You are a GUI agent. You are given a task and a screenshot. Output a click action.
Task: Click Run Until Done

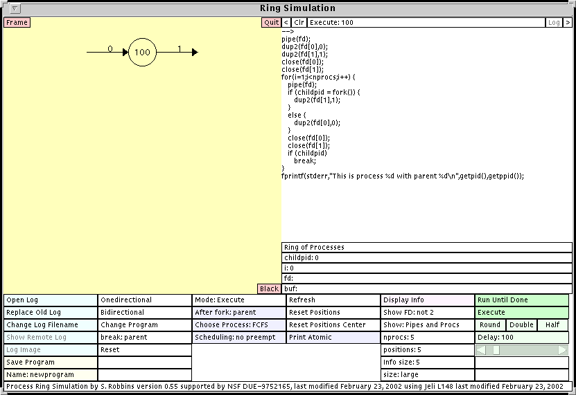point(522,300)
